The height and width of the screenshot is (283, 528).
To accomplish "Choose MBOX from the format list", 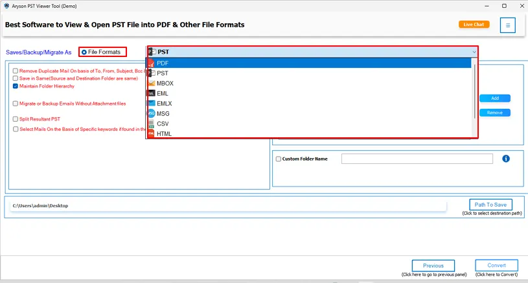I will [x=309, y=83].
